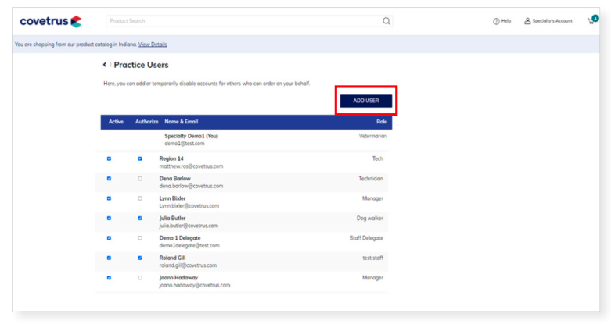Enable Authorize for Lynn Bixler
The image size is (611, 324).
[140, 198]
